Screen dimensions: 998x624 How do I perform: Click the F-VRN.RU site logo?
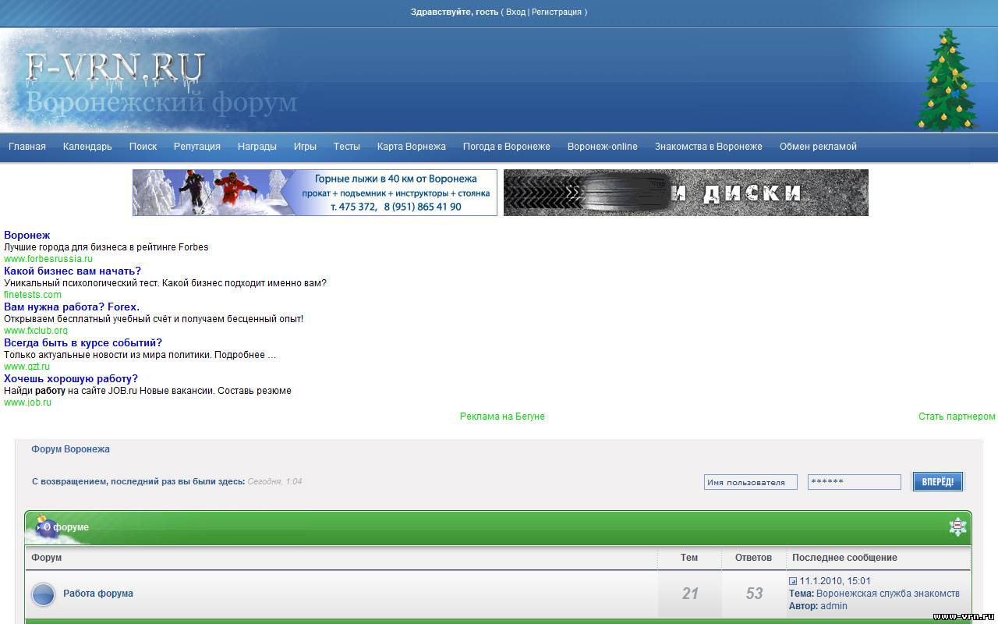[115, 69]
